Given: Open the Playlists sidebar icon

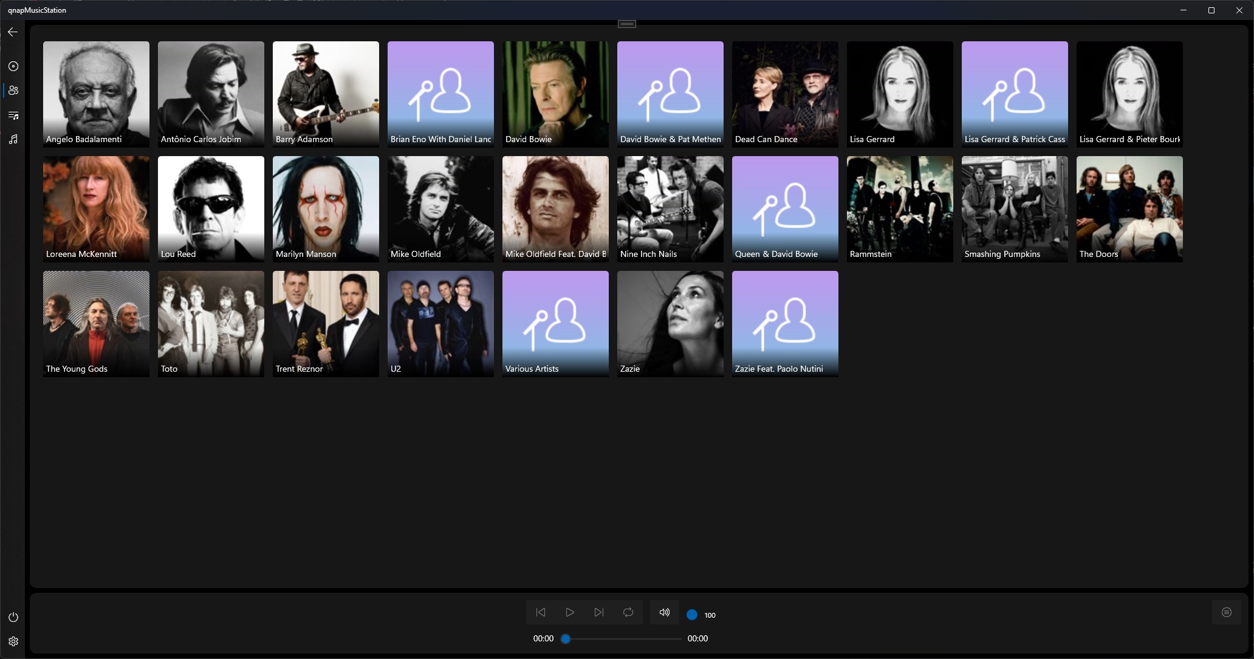Looking at the screenshot, I should click(x=13, y=115).
